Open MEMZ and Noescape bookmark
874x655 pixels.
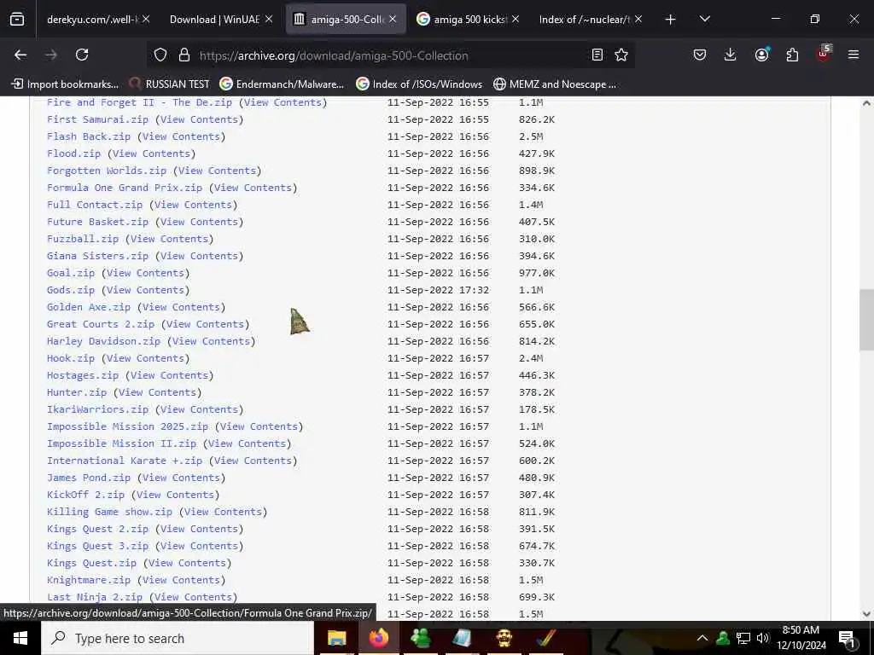click(555, 84)
